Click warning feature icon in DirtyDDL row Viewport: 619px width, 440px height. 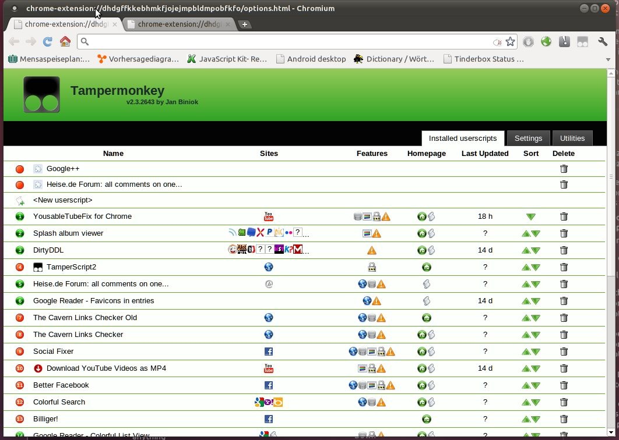(x=371, y=250)
